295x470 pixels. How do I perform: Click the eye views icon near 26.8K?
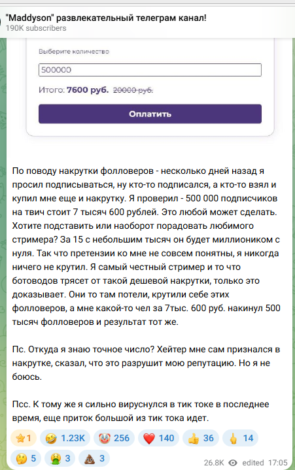click(x=233, y=463)
